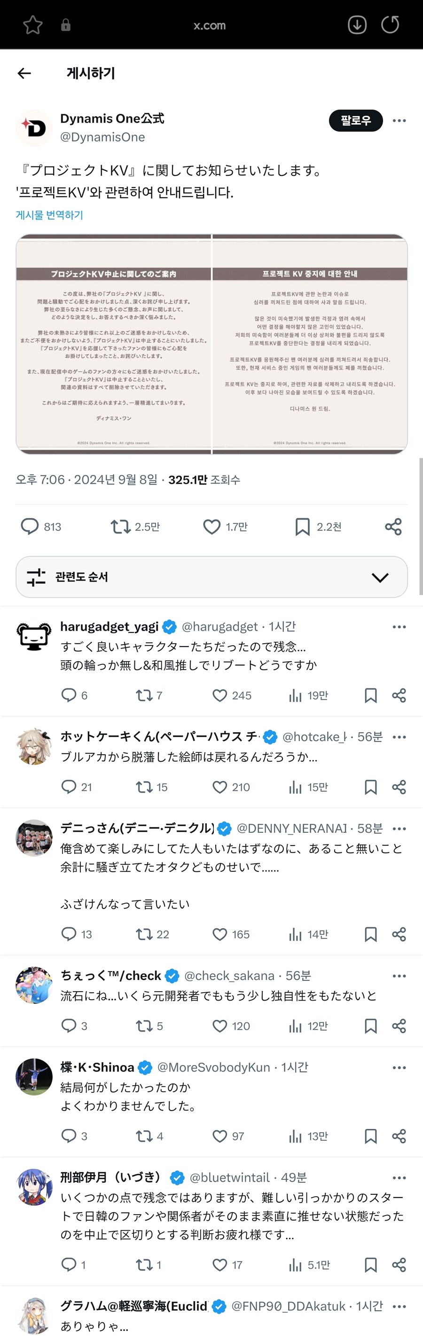This screenshot has width=423, height=1342.
Task: Open more options on Dynamis One's post
Action: click(399, 120)
